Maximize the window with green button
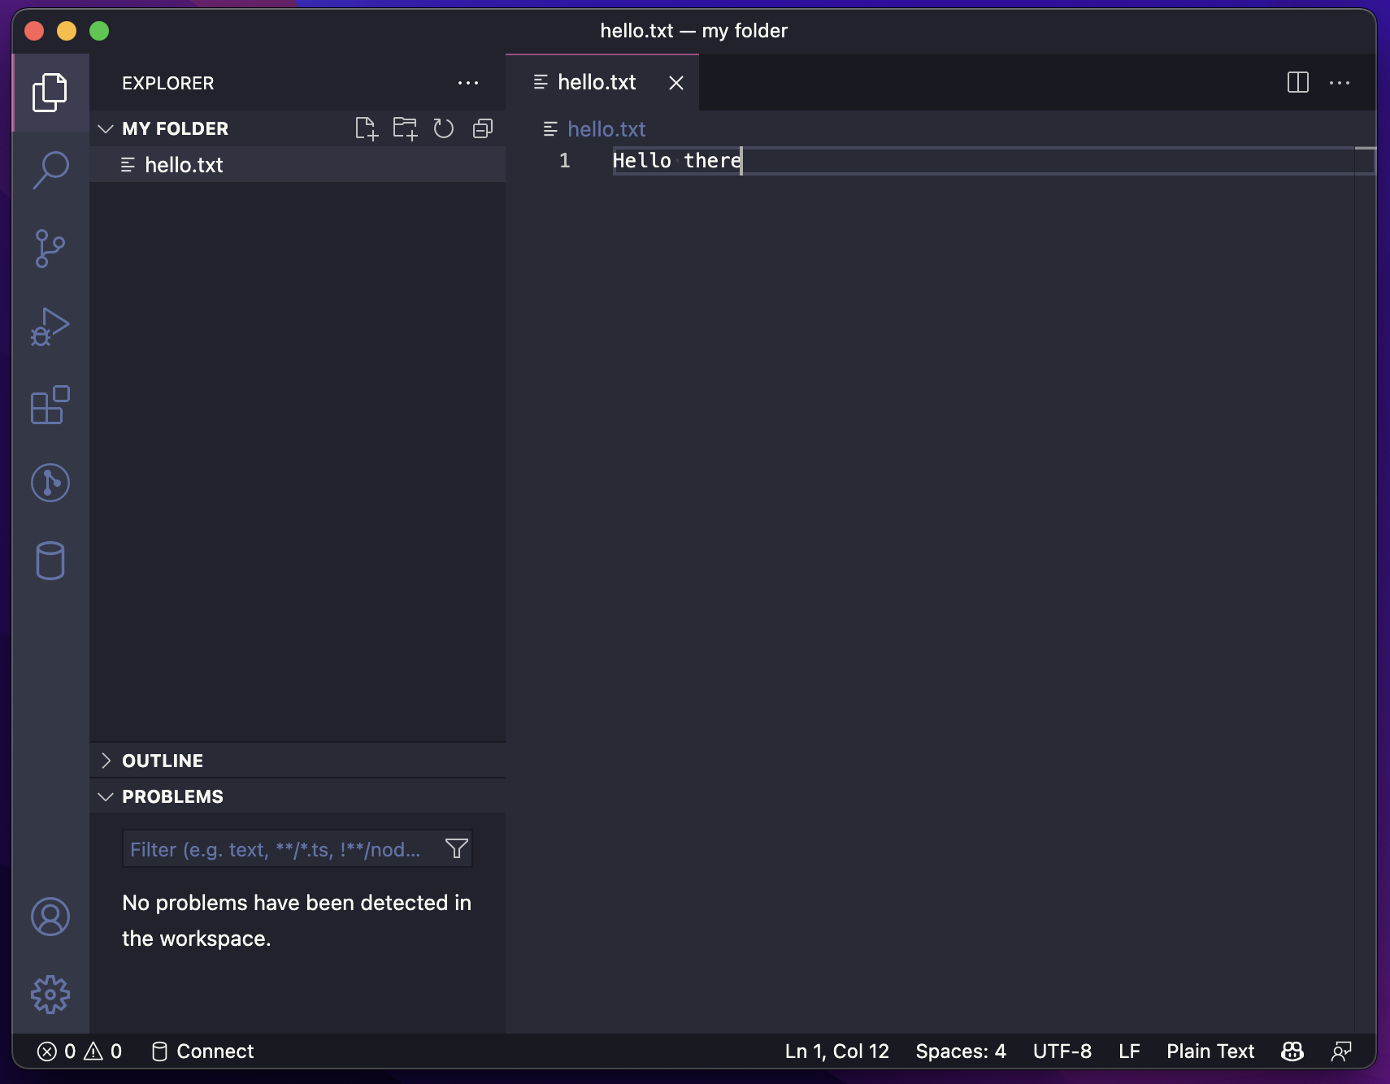The width and height of the screenshot is (1390, 1084). pos(99,31)
